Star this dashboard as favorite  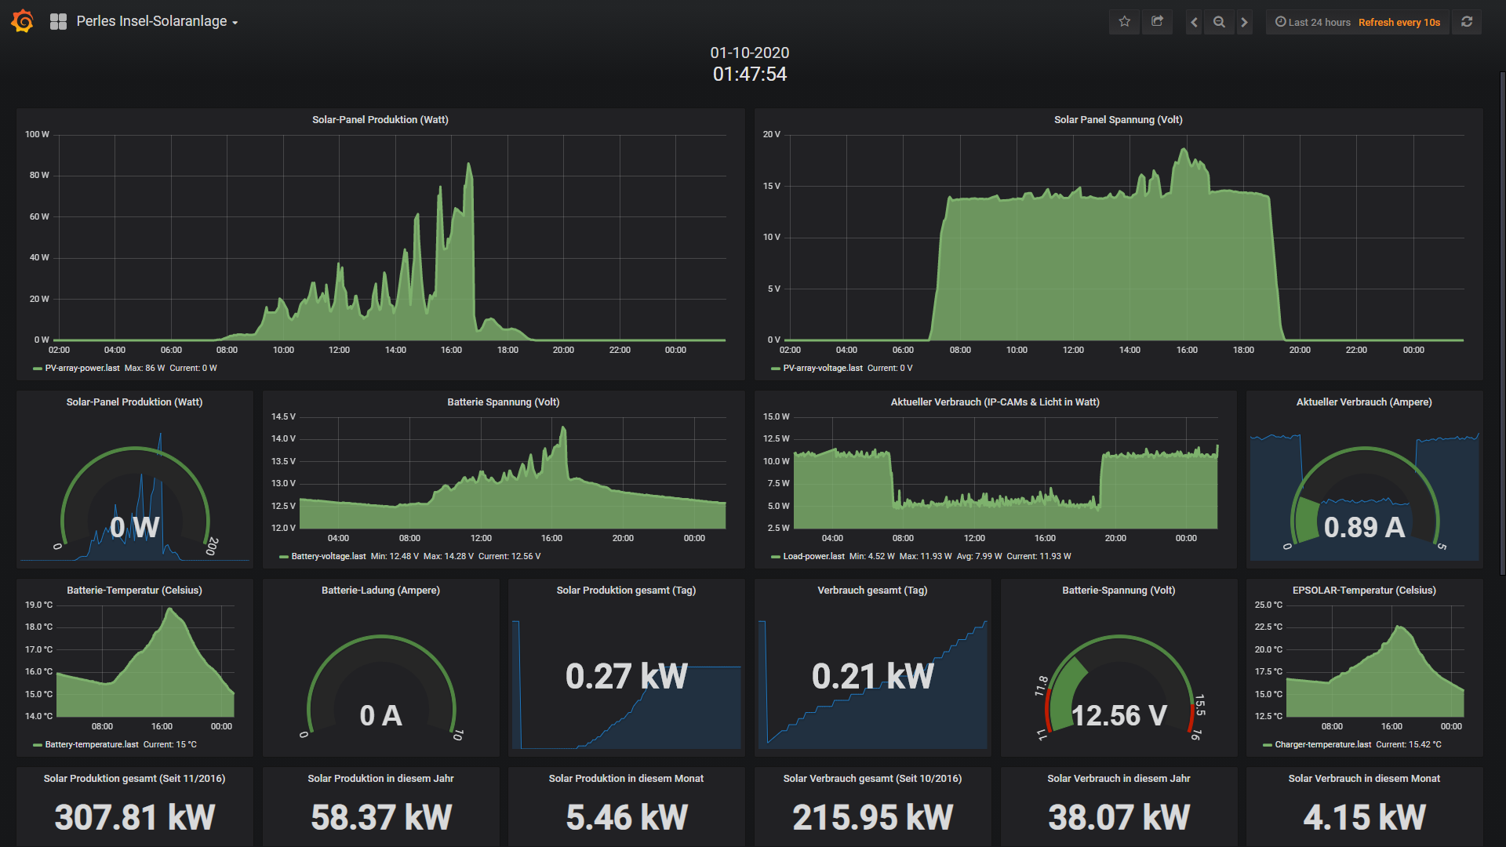[x=1124, y=22]
